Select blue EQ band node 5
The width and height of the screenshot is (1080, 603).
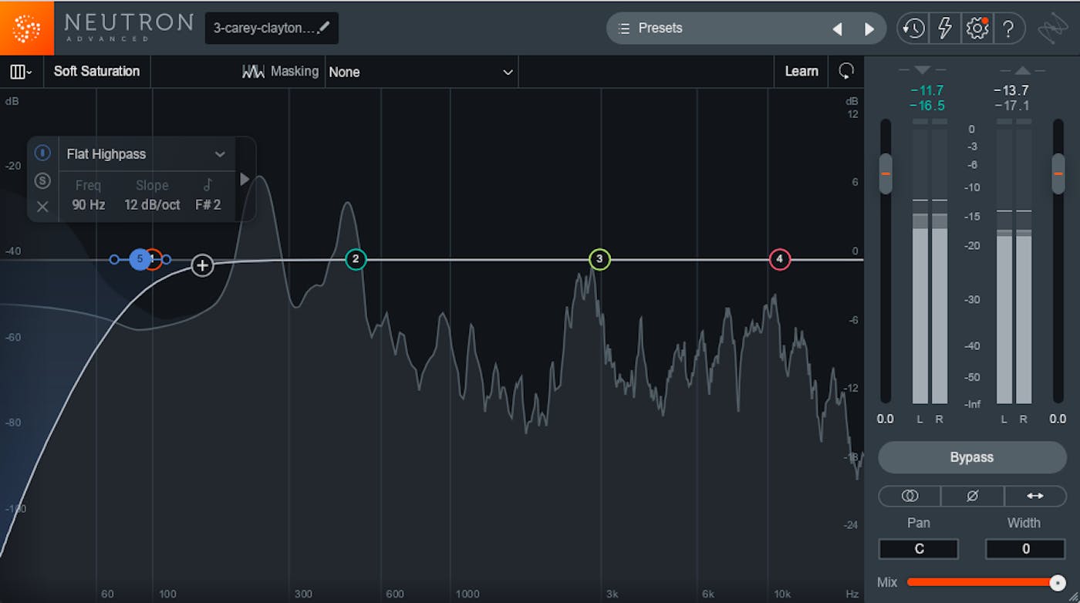(x=140, y=260)
